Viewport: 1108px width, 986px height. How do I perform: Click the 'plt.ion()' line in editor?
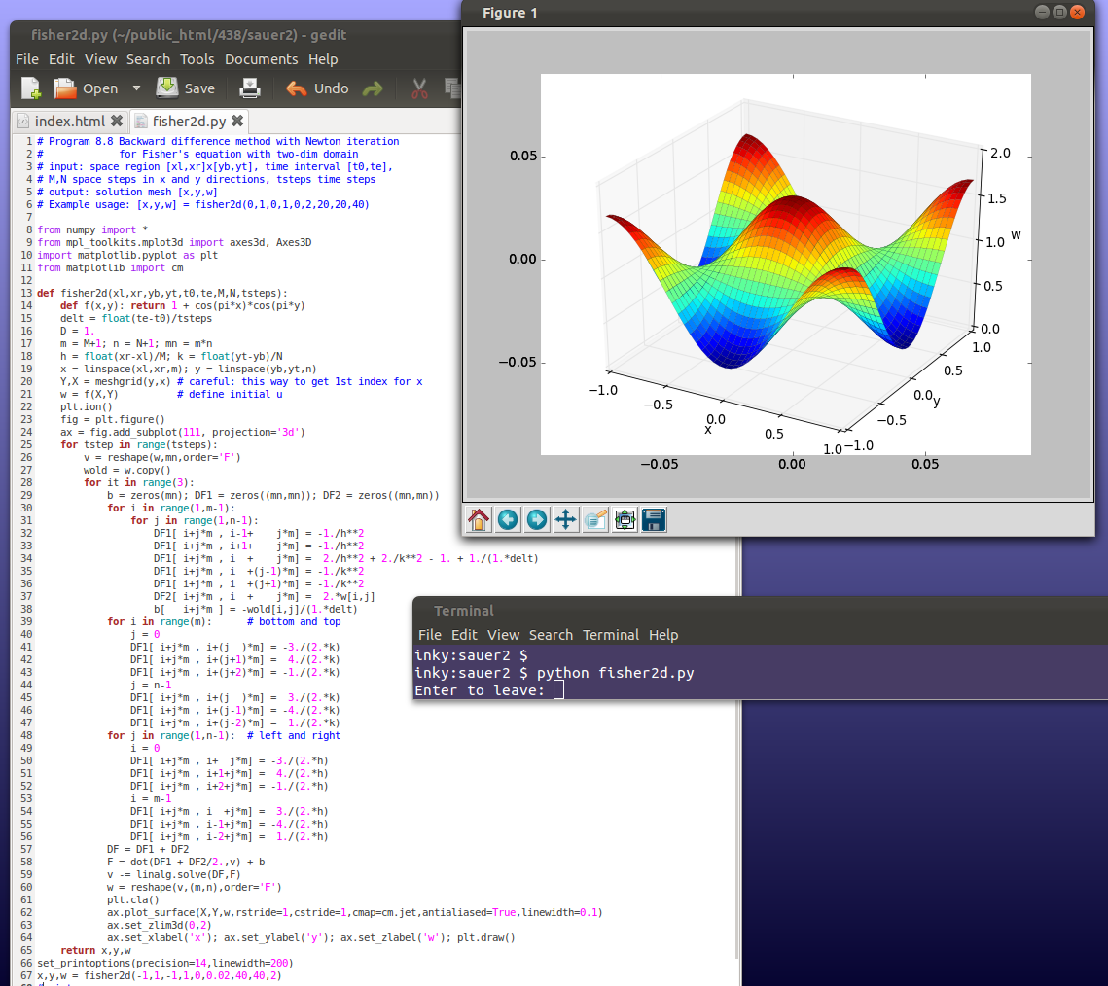pyautogui.click(x=87, y=406)
